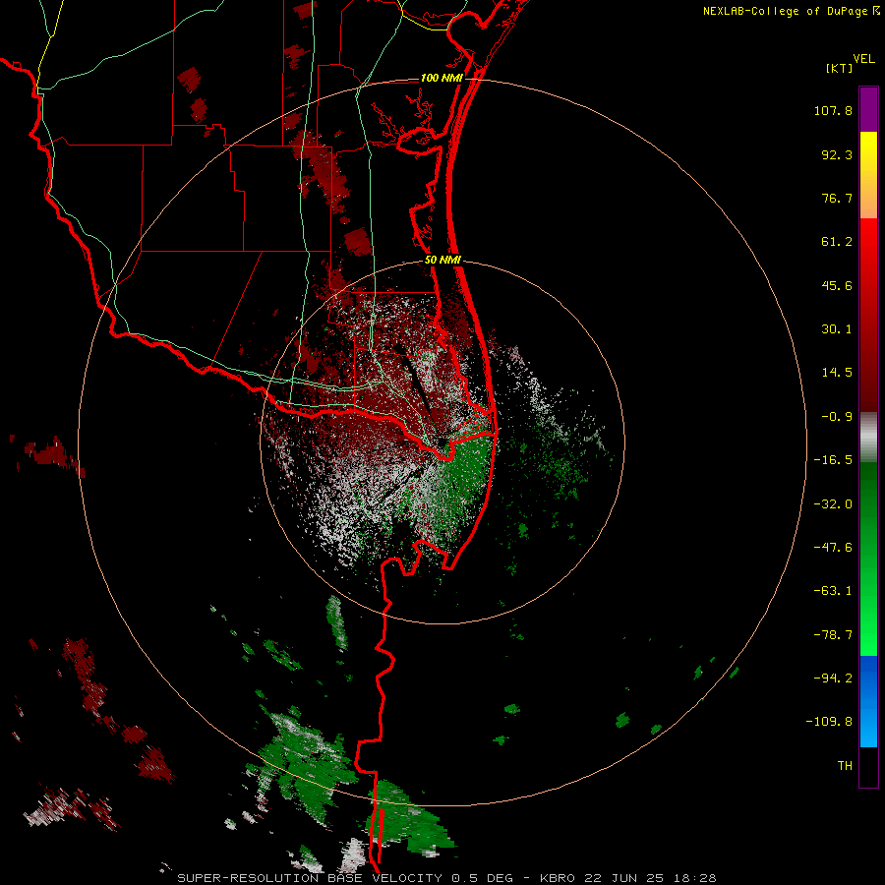Pick the black TH segment of the color bar
Image resolution: width=885 pixels, height=885 pixels.
pos(868,766)
